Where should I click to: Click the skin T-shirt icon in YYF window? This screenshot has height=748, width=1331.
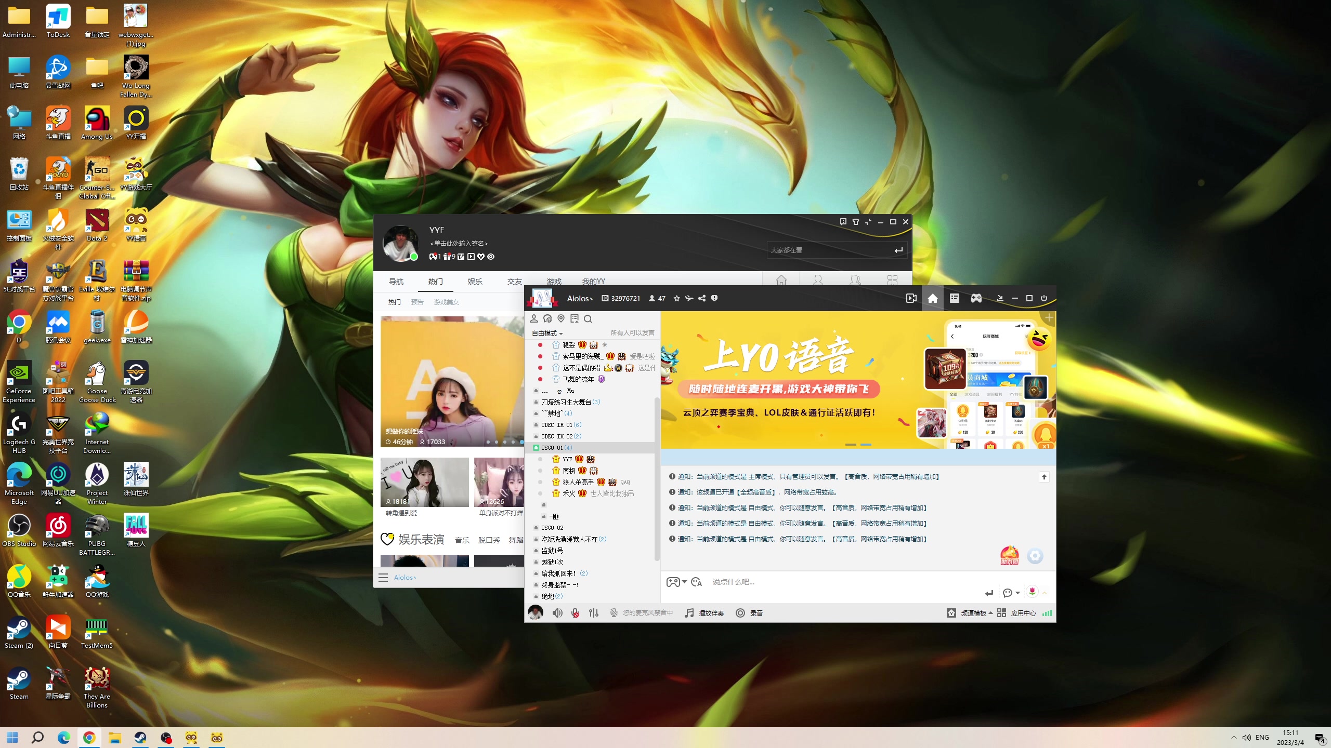point(856,222)
